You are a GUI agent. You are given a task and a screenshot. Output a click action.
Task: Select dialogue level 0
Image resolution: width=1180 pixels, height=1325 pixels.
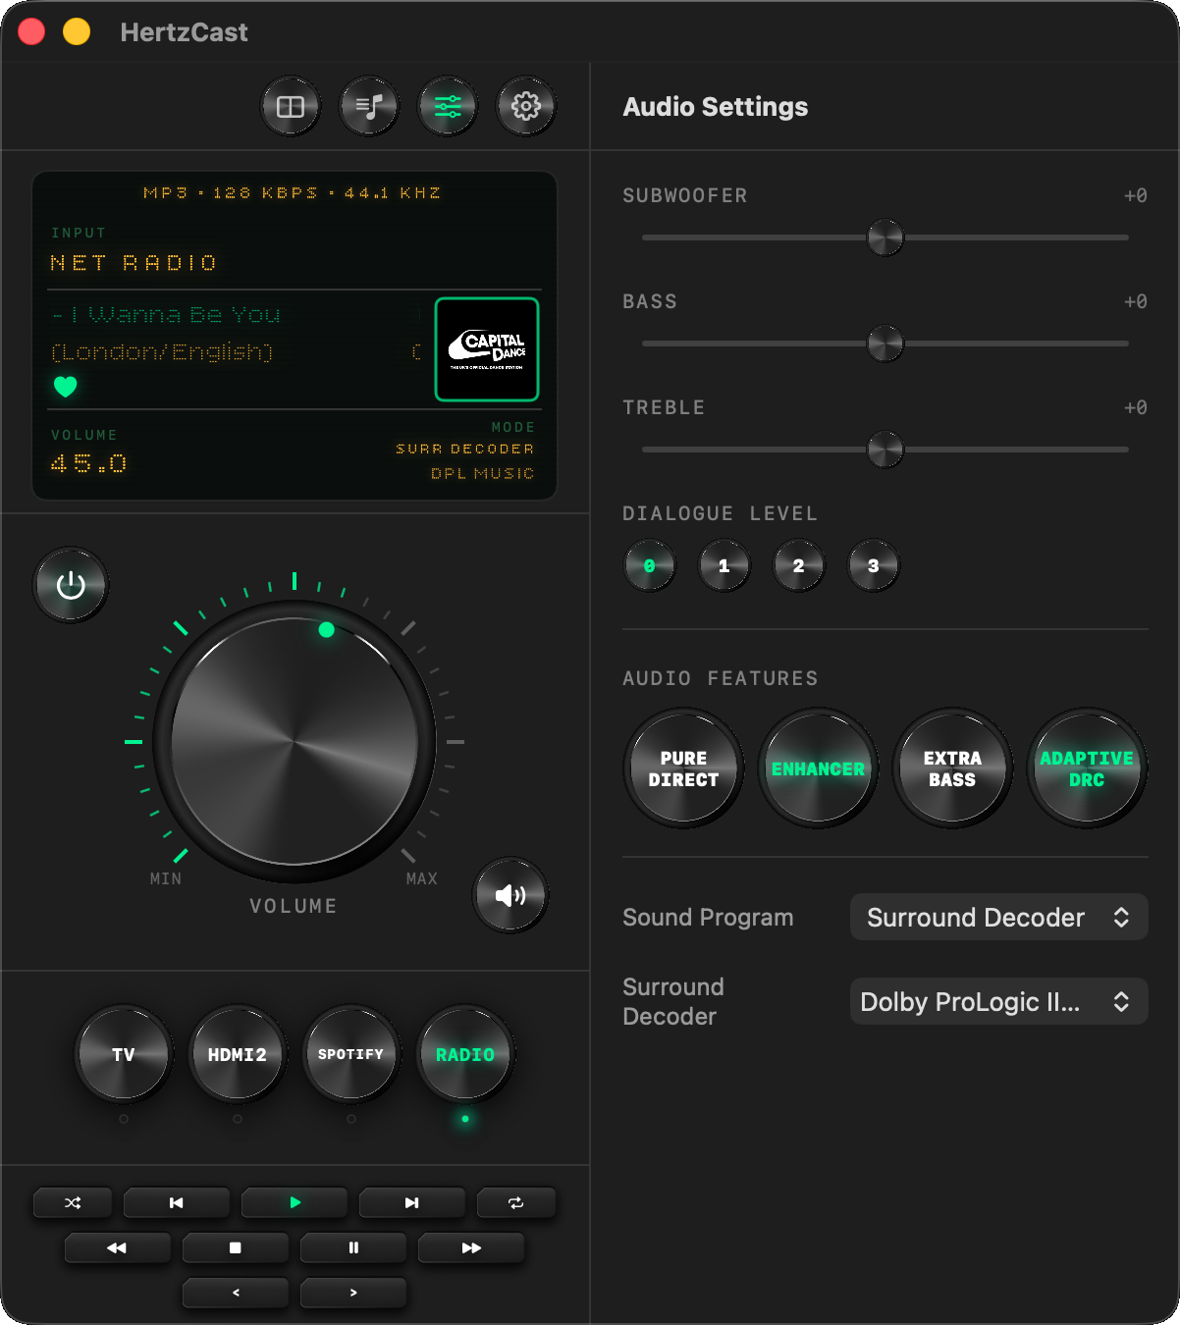pyautogui.click(x=650, y=565)
